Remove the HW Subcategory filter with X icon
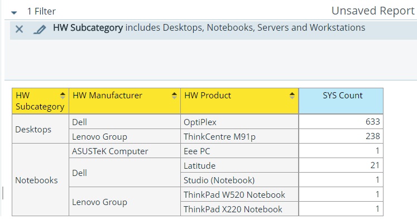 [19, 29]
